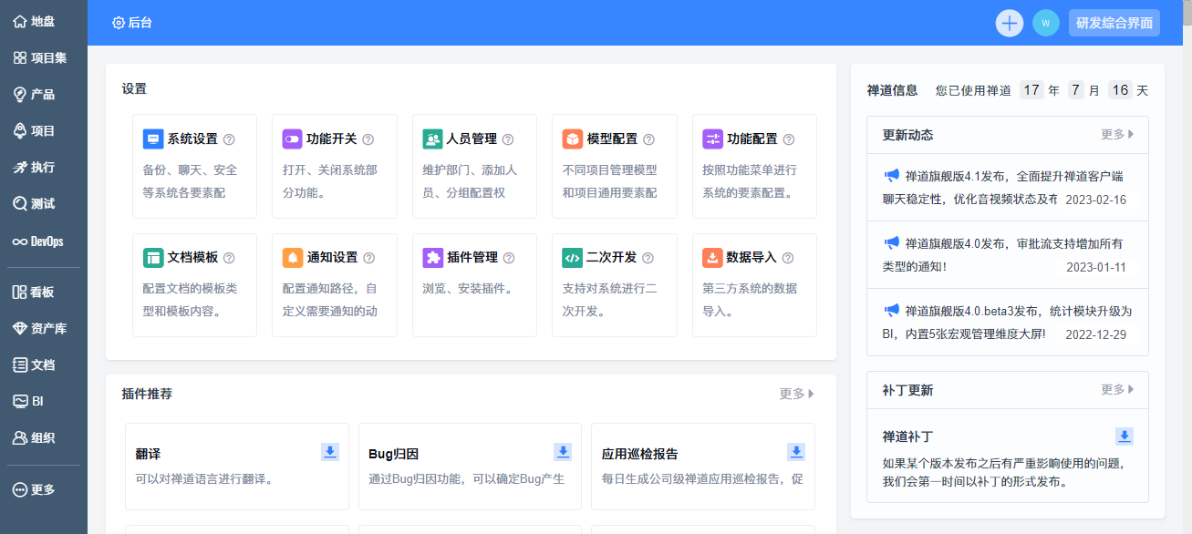
Task: Open the 插件管理 puzzle icon
Action: click(432, 258)
